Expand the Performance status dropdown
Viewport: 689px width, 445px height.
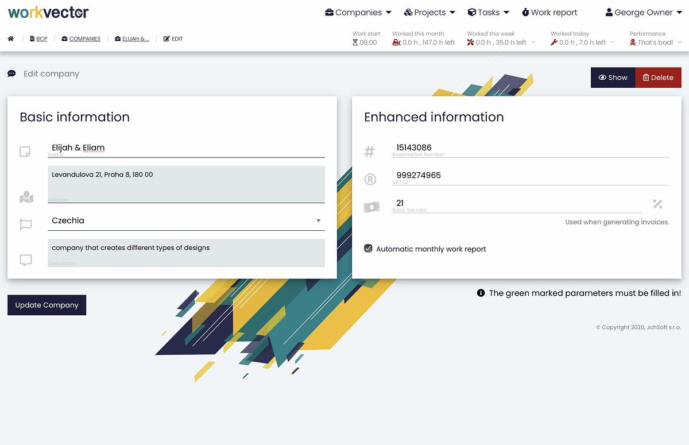click(x=679, y=42)
